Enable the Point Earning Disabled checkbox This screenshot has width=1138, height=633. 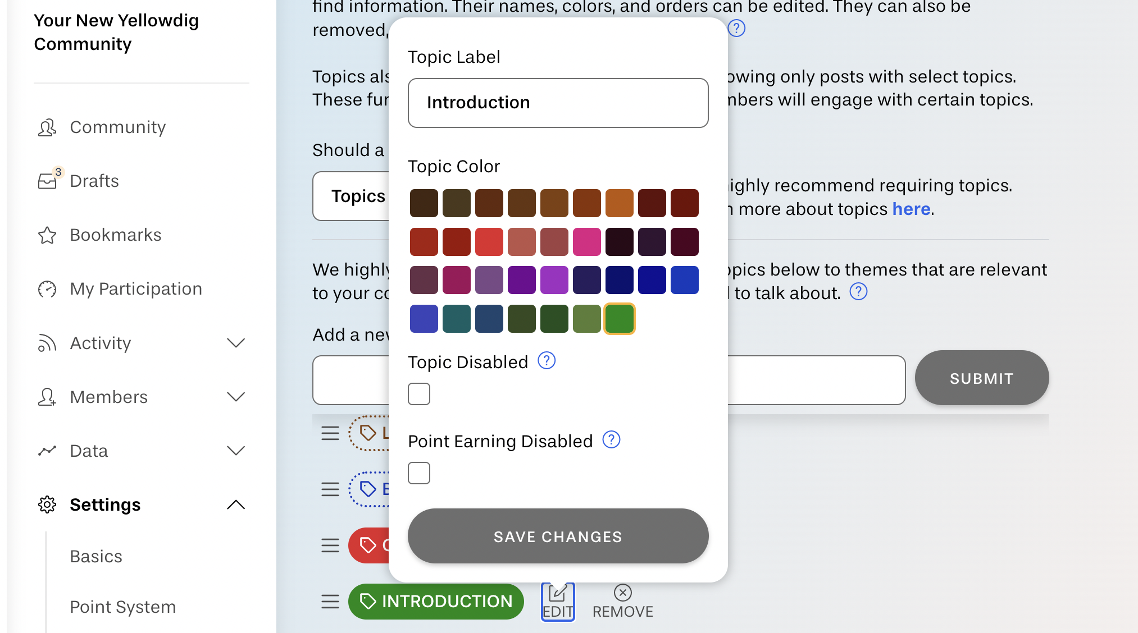point(419,473)
